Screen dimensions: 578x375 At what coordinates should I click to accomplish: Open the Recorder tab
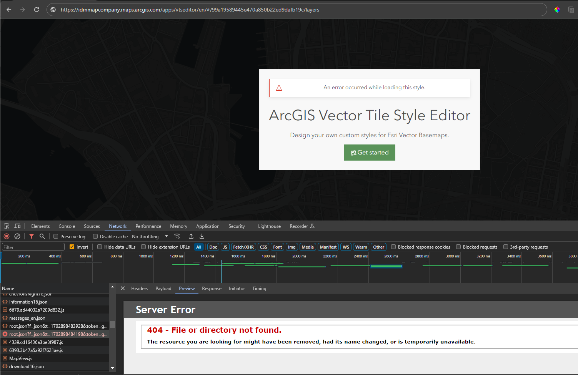pos(302,226)
